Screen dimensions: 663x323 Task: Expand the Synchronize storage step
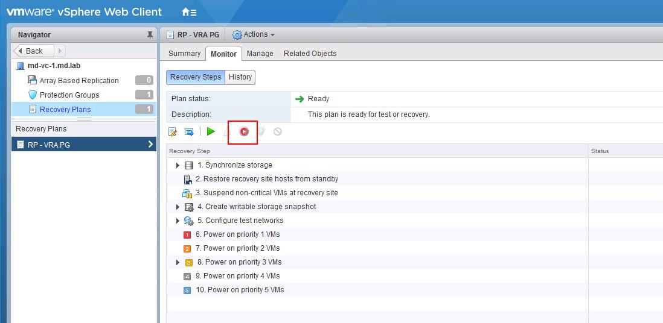(178, 165)
